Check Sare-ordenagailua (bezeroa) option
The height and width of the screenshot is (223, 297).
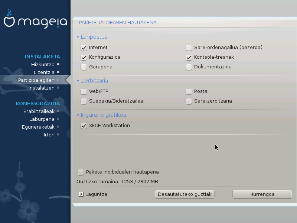pos(189,48)
